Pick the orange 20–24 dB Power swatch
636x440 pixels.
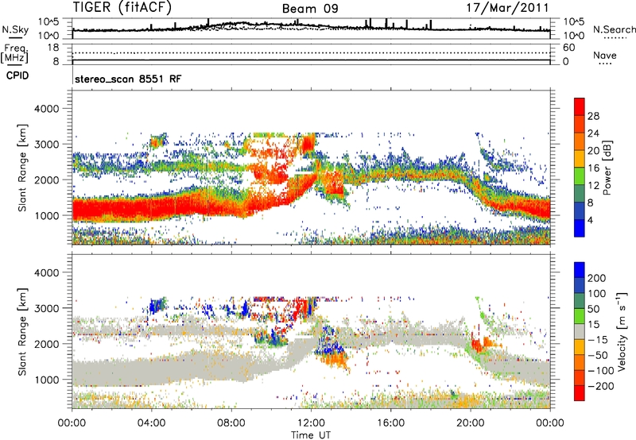580,141
